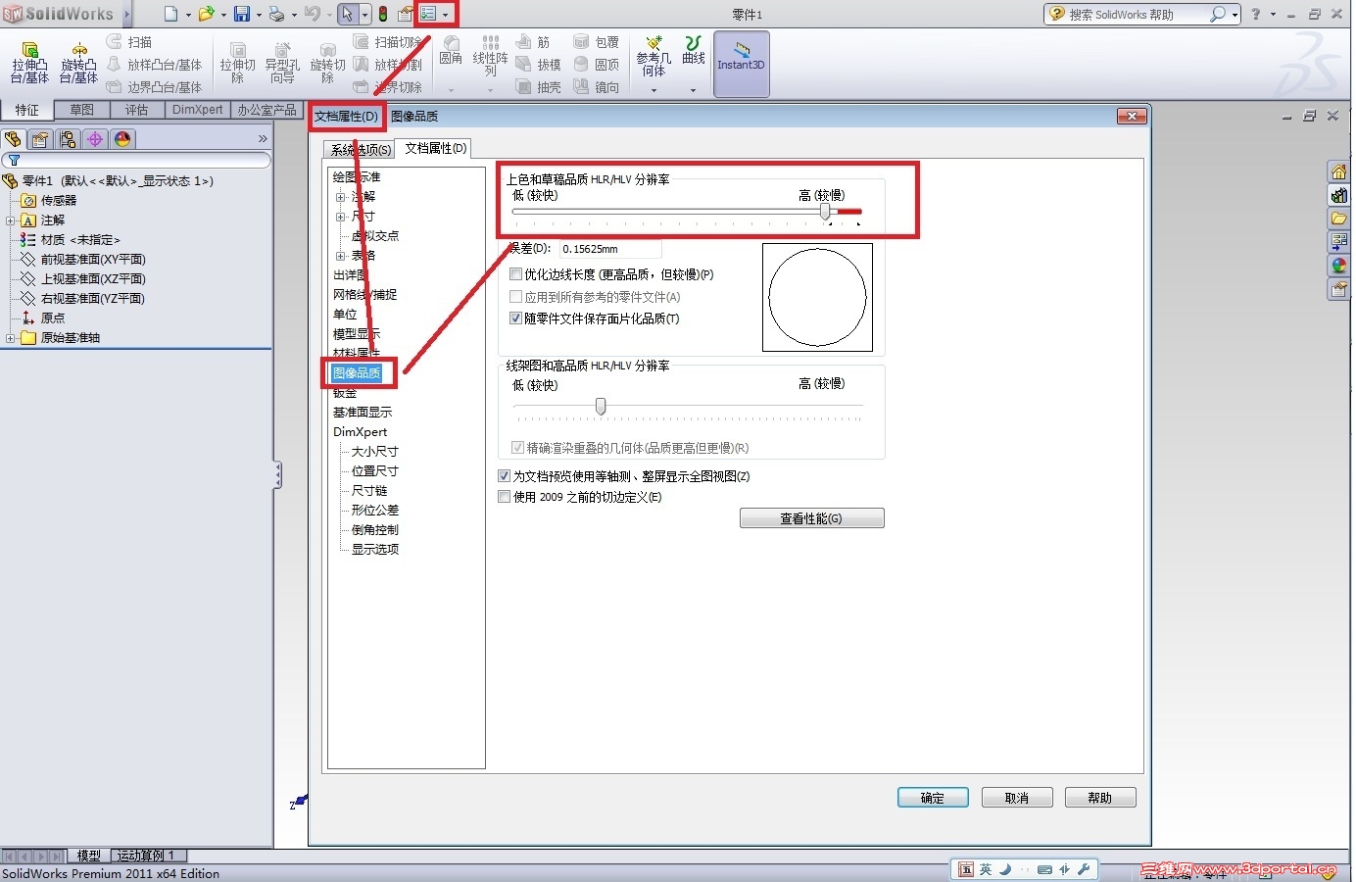Click the 旋转凸台/基体 revolve boss tool
This screenshot has width=1356, height=882.
coord(78,63)
